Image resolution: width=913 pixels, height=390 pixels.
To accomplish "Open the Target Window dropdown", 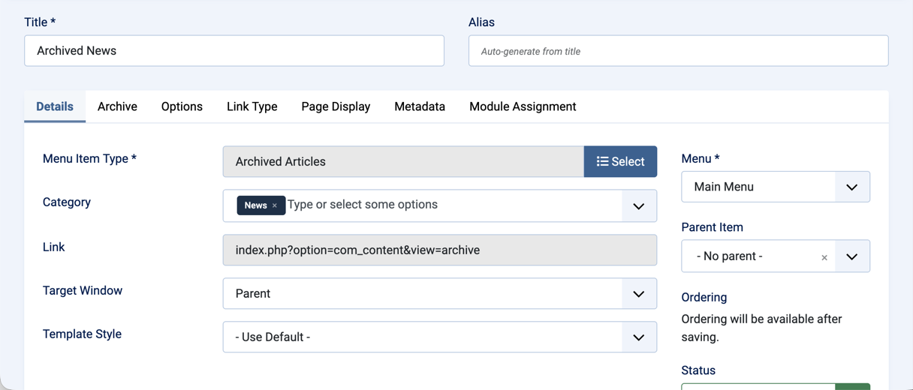I will pyautogui.click(x=440, y=293).
